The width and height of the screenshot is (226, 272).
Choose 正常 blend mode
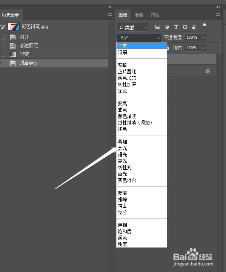(x=141, y=46)
